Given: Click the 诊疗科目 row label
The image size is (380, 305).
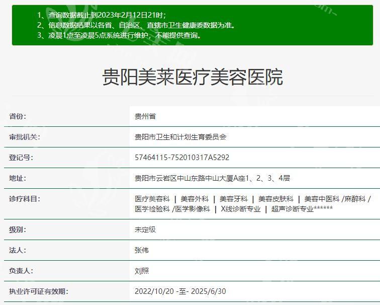Looking at the screenshot, I should (25, 199).
